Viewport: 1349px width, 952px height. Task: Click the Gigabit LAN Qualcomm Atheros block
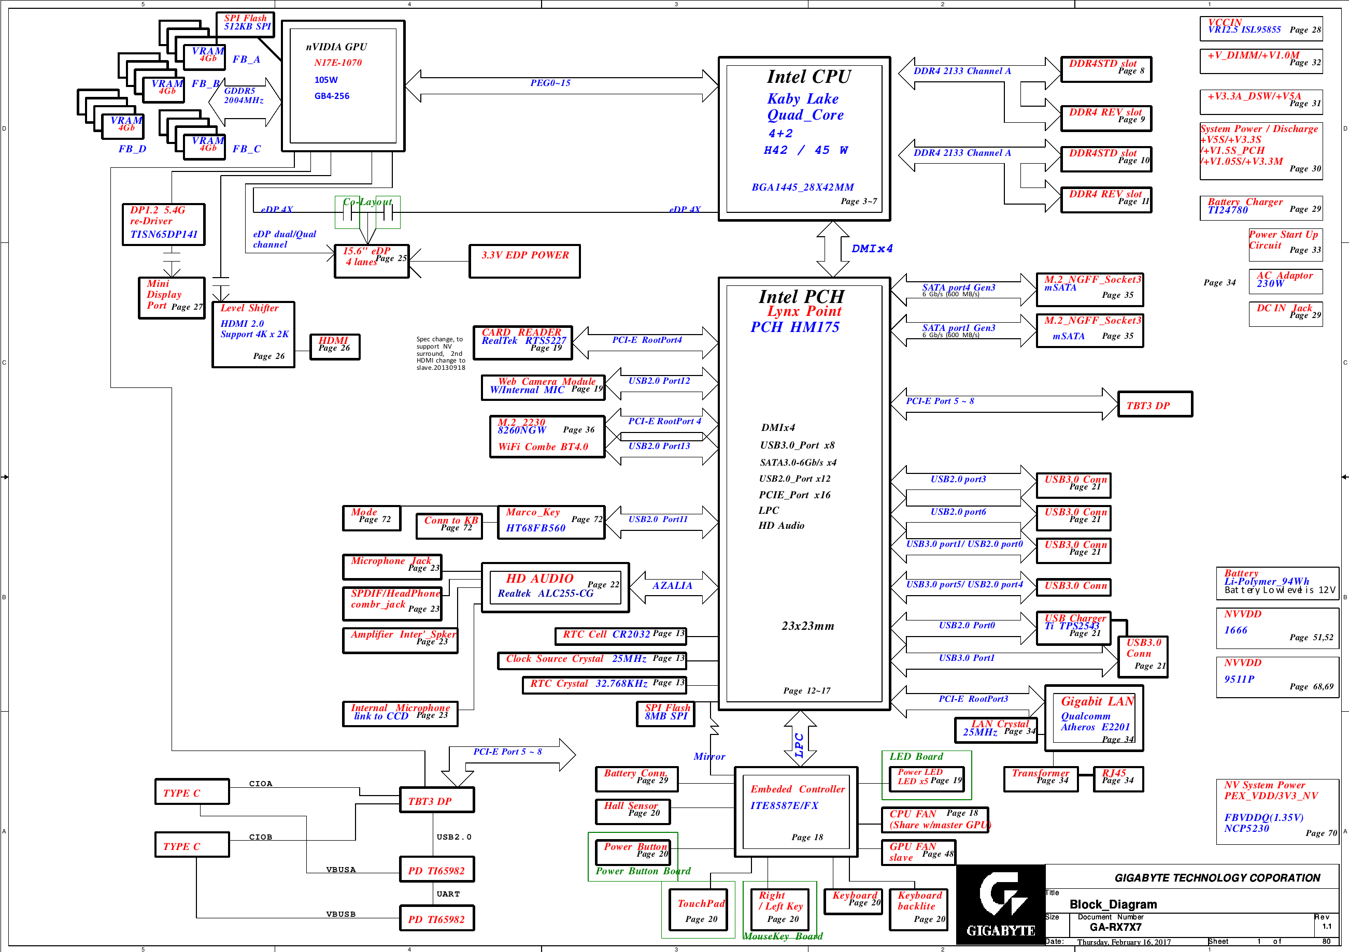pyautogui.click(x=1094, y=718)
